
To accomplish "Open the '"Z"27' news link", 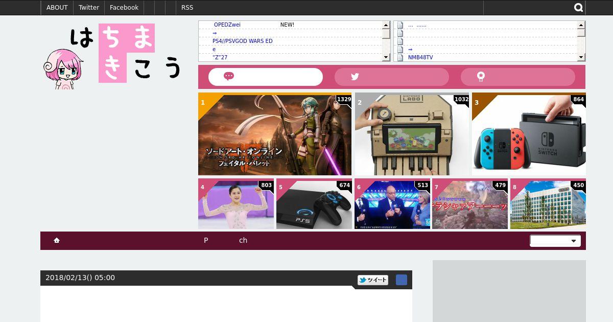I will pyautogui.click(x=220, y=57).
